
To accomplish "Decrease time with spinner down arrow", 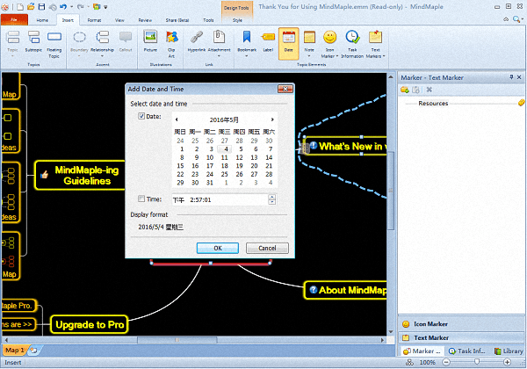I will [272, 202].
